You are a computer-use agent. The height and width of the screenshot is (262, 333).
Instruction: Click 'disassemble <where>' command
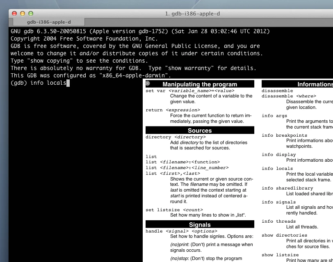tap(289, 96)
